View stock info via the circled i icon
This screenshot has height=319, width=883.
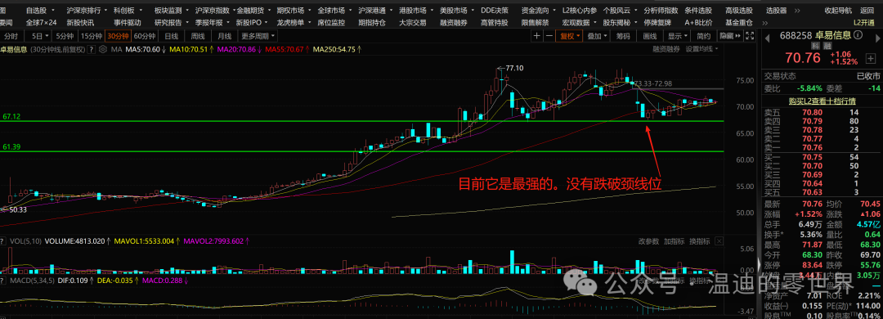pyautogui.click(x=858, y=35)
